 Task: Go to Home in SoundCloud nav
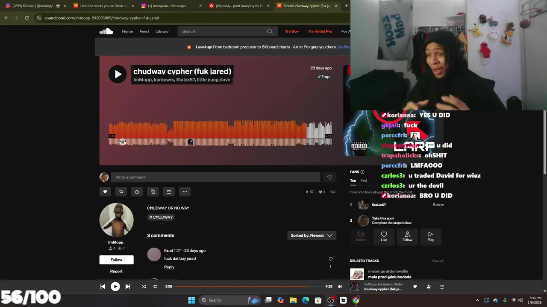point(127,31)
